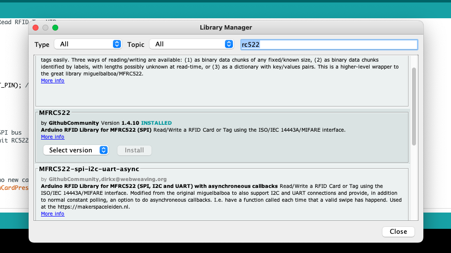Open the Topic filter dropdown

click(x=191, y=44)
